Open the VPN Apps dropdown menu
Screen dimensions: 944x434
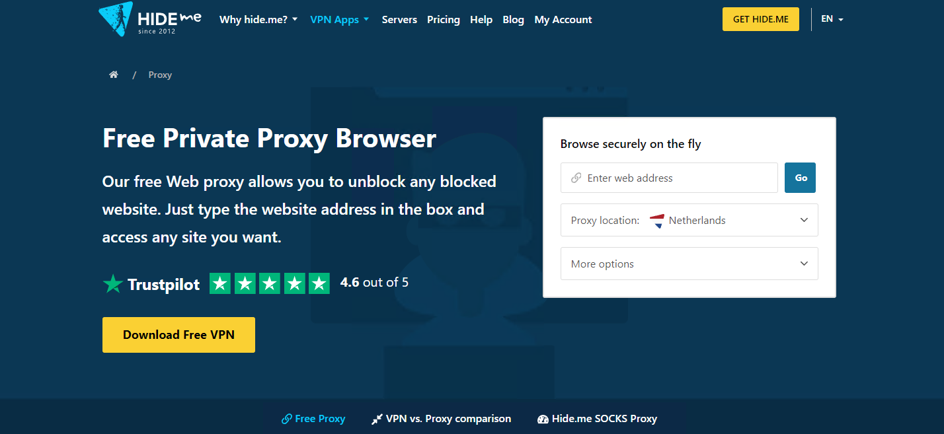pyautogui.click(x=340, y=20)
